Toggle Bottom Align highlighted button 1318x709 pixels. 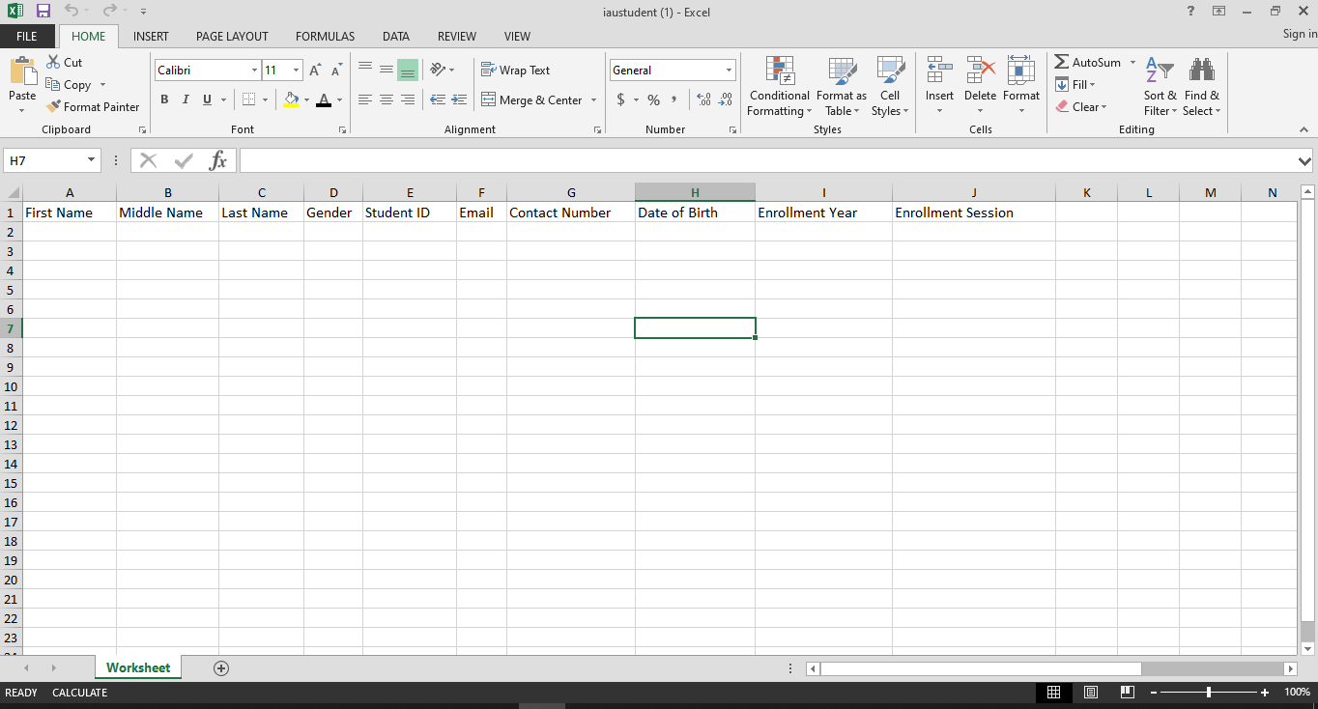point(408,70)
